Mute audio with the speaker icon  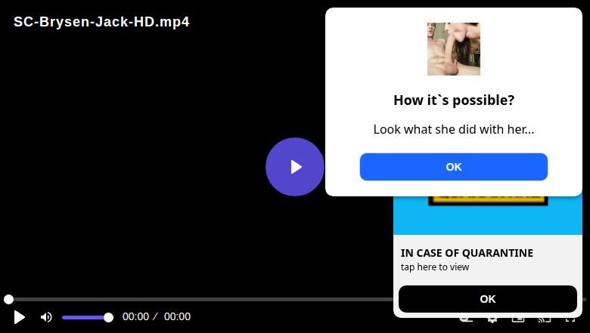(46, 317)
